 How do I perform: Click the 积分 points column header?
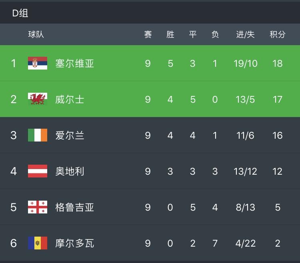click(x=278, y=34)
